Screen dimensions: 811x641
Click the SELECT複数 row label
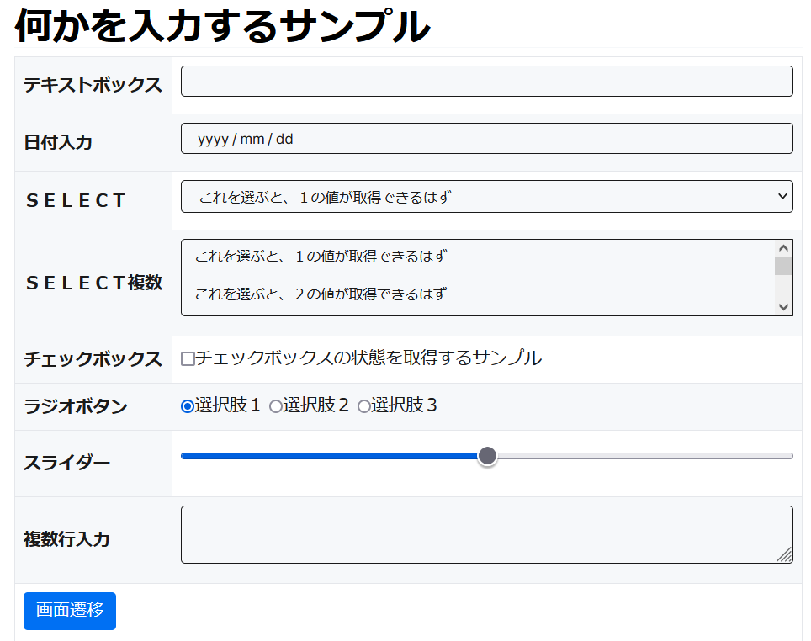point(94,283)
